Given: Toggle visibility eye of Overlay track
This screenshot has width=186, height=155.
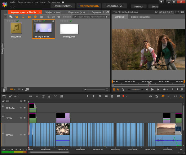Looking at the screenshot, I should [x=21, y=108].
